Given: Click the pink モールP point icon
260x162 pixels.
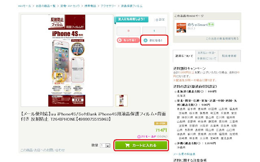Looking at the screenshot, I should click(x=139, y=136).
